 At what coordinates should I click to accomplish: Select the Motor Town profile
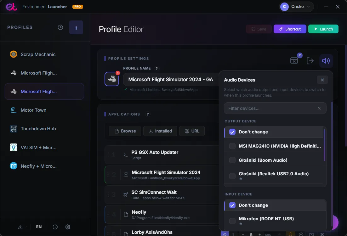(44, 110)
